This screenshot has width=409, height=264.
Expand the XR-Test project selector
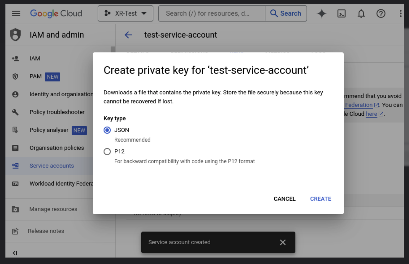click(126, 13)
